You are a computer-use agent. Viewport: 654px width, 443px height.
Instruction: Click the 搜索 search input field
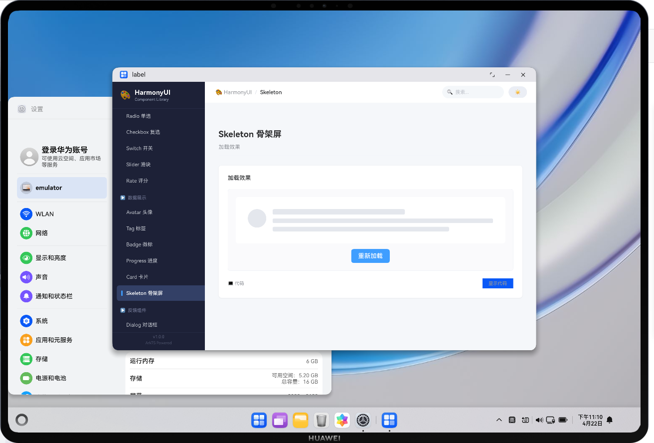pos(473,92)
